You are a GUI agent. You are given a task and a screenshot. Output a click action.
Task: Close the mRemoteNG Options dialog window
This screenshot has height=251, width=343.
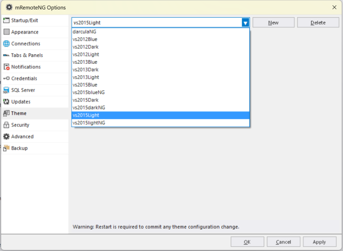[334, 7]
